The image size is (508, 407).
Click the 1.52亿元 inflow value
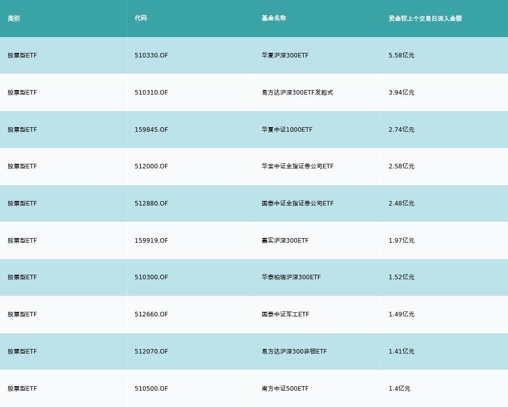click(x=401, y=277)
